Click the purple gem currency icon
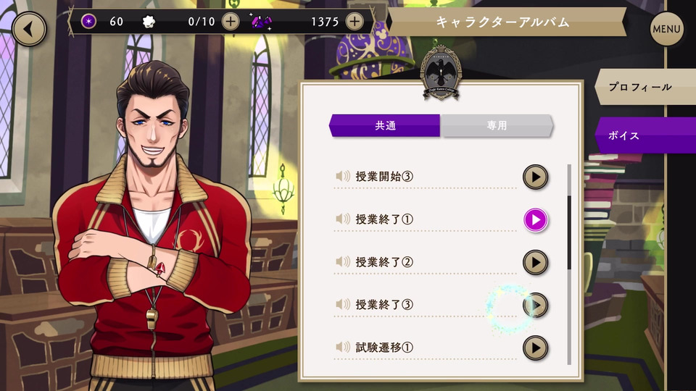 [262, 21]
